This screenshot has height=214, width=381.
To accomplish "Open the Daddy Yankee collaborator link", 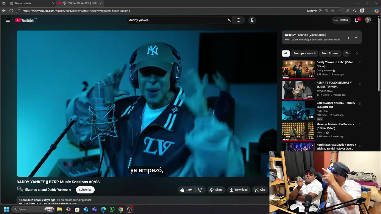I will click(57, 190).
